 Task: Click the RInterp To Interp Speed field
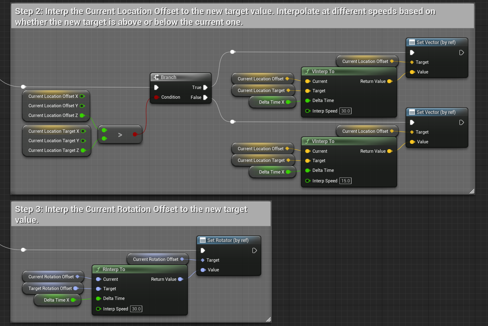tap(136, 309)
